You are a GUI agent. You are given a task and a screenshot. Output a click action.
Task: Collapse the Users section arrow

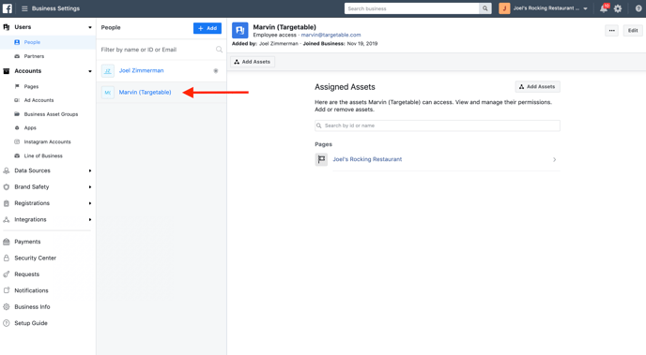90,27
